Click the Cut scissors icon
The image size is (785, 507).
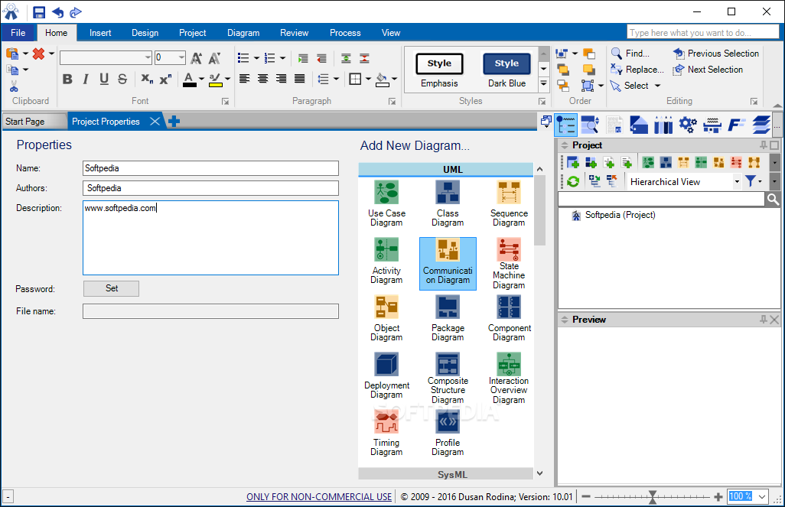14,86
